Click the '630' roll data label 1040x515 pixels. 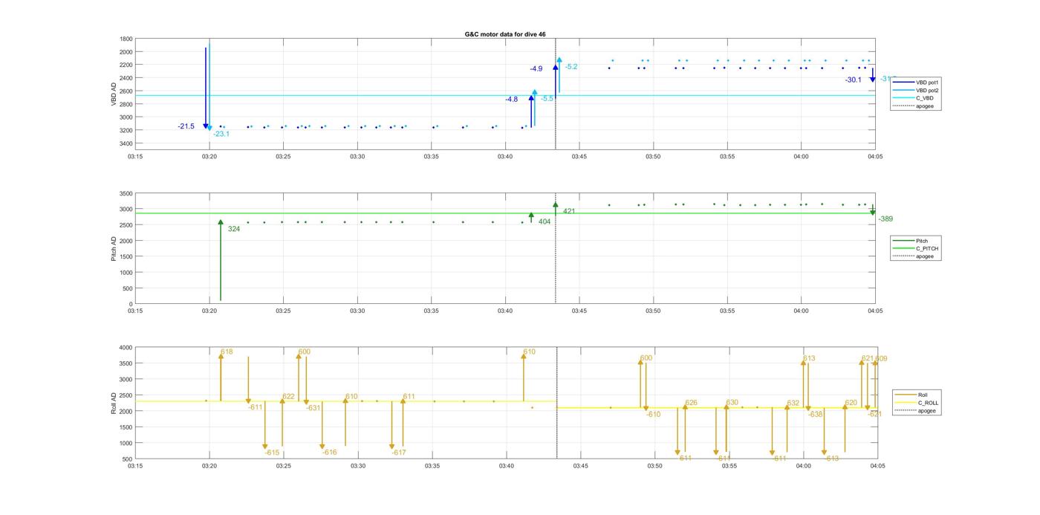732,402
